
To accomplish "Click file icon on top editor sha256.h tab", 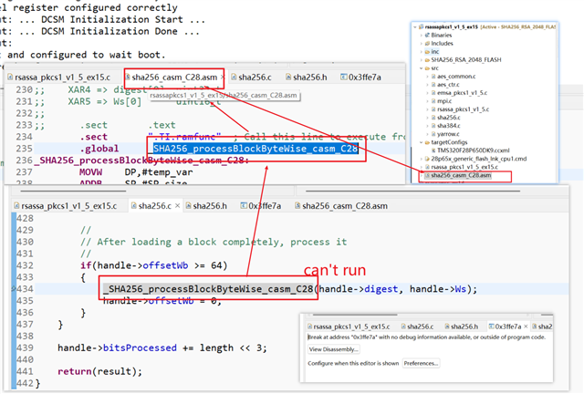I will pyautogui.click(x=288, y=77).
